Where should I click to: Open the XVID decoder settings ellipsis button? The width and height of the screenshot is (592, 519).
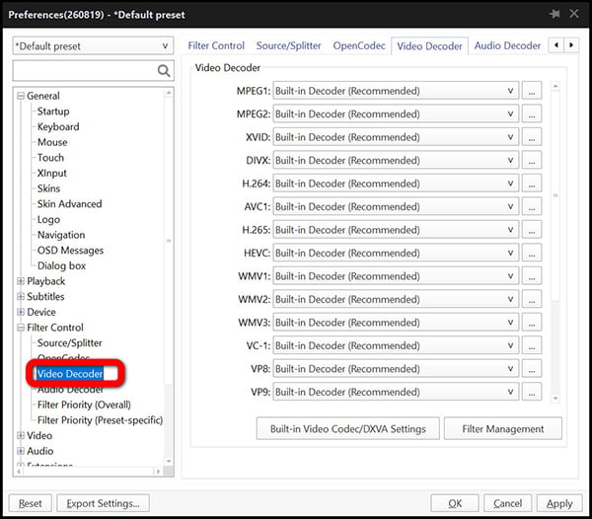532,137
